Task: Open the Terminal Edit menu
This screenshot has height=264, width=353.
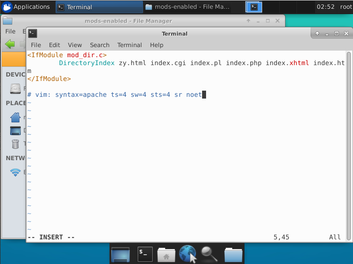Action: pyautogui.click(x=54, y=45)
